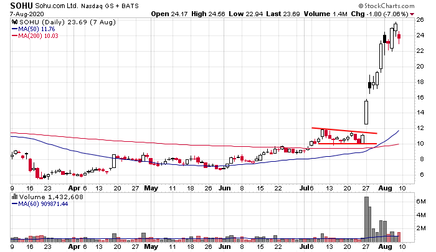The image size is (436, 252).
Task: Click the Jun label on price chart axis
Action: 224,188
